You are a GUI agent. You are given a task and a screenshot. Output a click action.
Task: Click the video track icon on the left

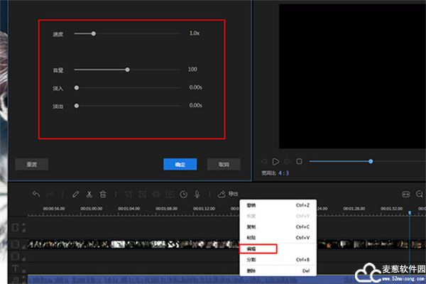16,245
